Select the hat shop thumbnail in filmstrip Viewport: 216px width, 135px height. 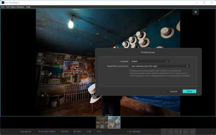114,122
